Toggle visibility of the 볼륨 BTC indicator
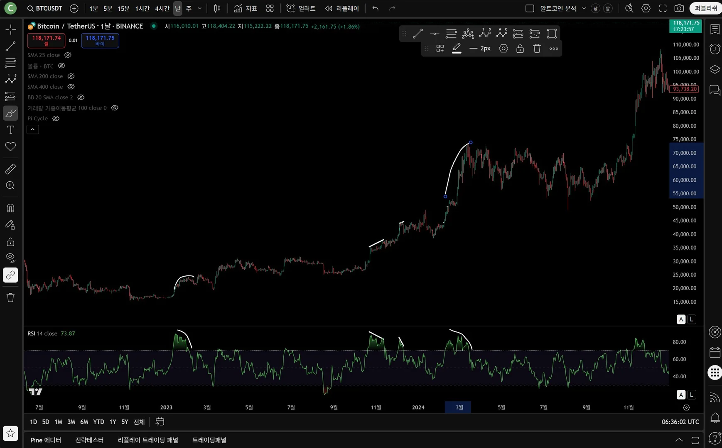This screenshot has height=448, width=722. click(x=61, y=66)
